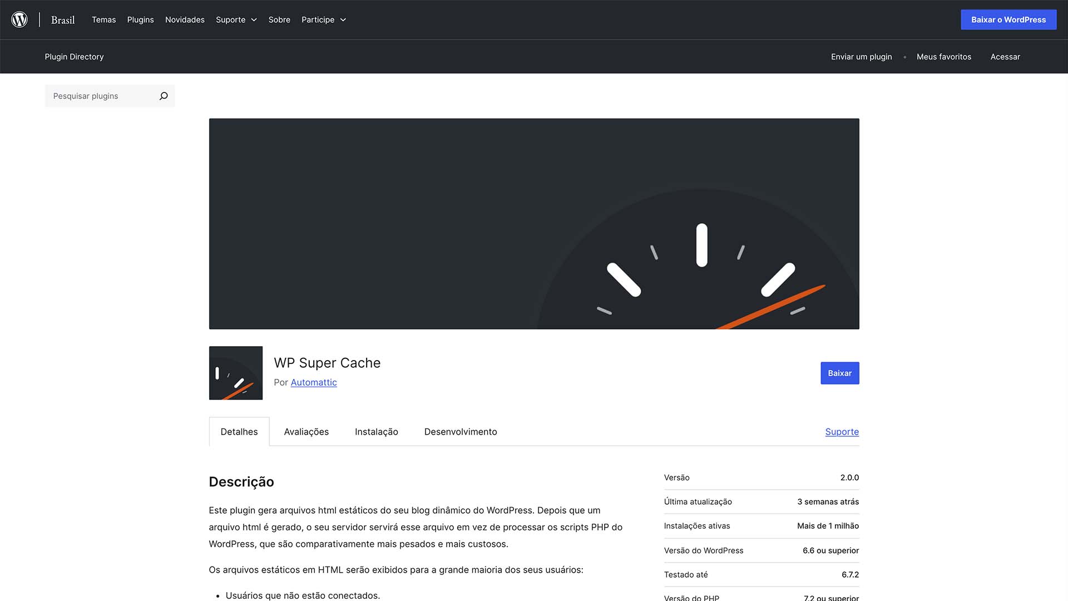Switch to the Avaliações tab
Image resolution: width=1068 pixels, height=601 pixels.
coord(306,431)
